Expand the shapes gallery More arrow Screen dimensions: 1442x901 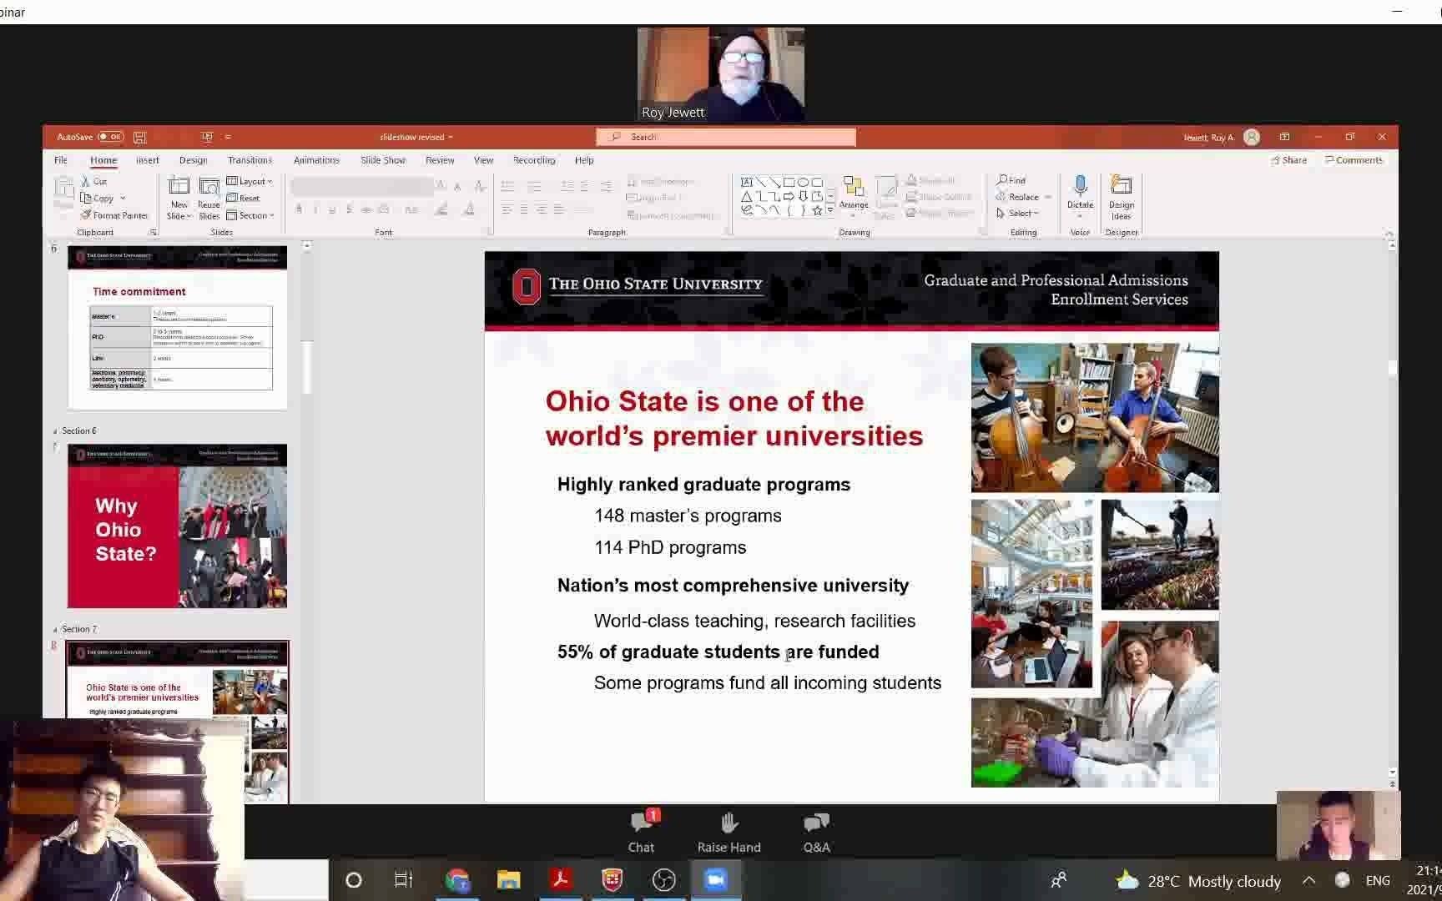(830, 211)
